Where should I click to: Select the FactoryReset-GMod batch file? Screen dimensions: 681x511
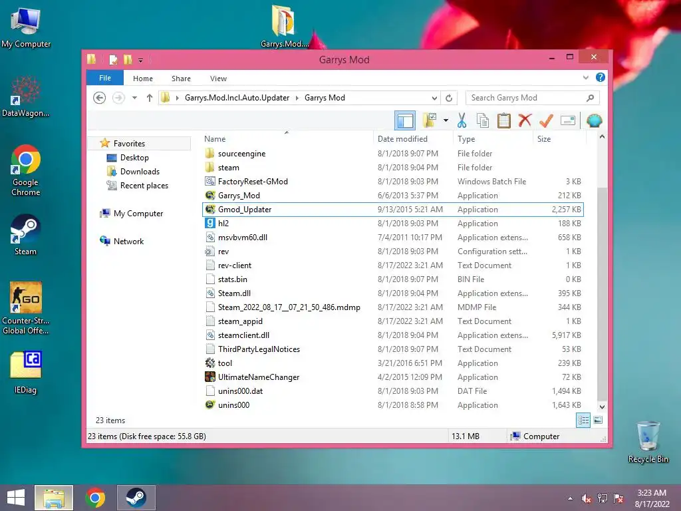(393, 181)
